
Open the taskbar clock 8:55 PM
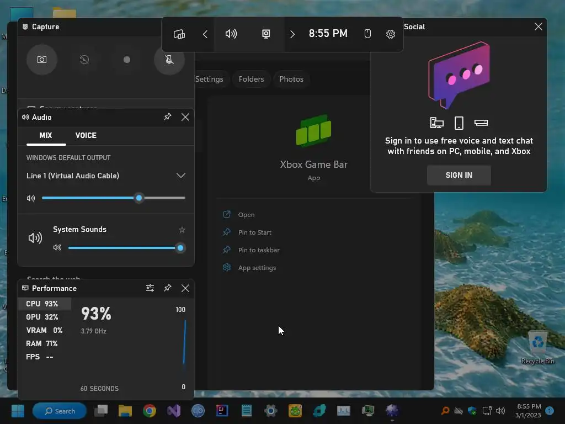click(x=528, y=411)
